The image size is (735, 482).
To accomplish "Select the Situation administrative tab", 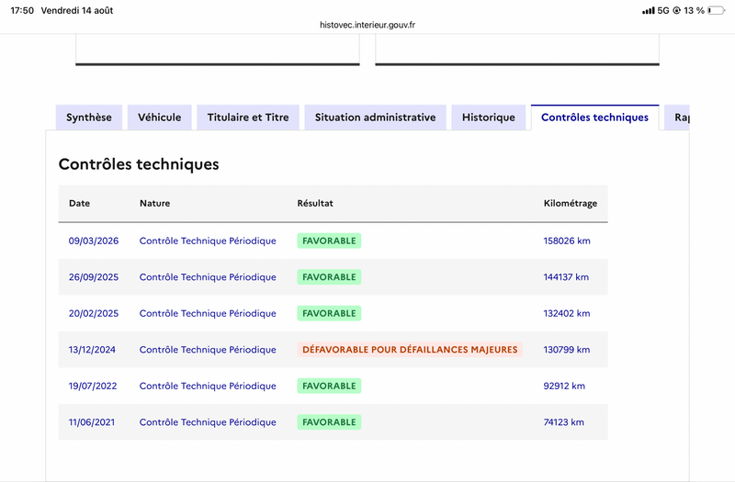I will [375, 118].
